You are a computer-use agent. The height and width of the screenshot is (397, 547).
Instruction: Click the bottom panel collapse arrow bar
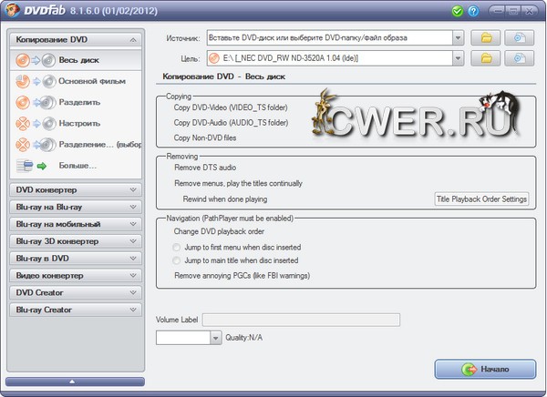(x=75, y=382)
